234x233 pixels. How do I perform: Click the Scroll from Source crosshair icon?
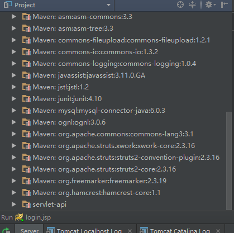[x=180, y=4]
